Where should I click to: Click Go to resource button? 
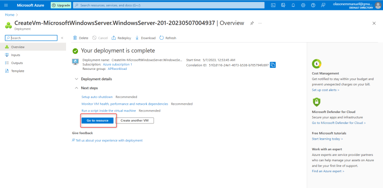98,121
